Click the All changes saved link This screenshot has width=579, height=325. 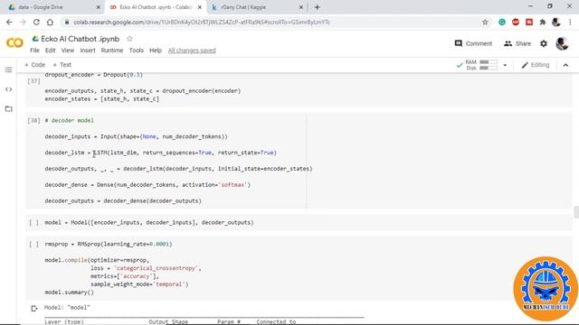click(192, 51)
